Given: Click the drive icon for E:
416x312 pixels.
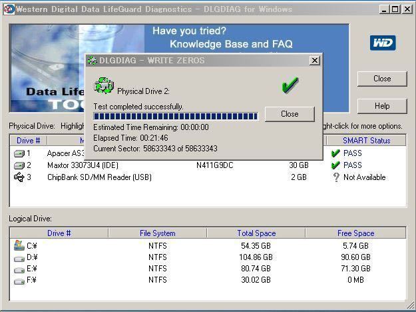Looking at the screenshot, I should [19, 270].
